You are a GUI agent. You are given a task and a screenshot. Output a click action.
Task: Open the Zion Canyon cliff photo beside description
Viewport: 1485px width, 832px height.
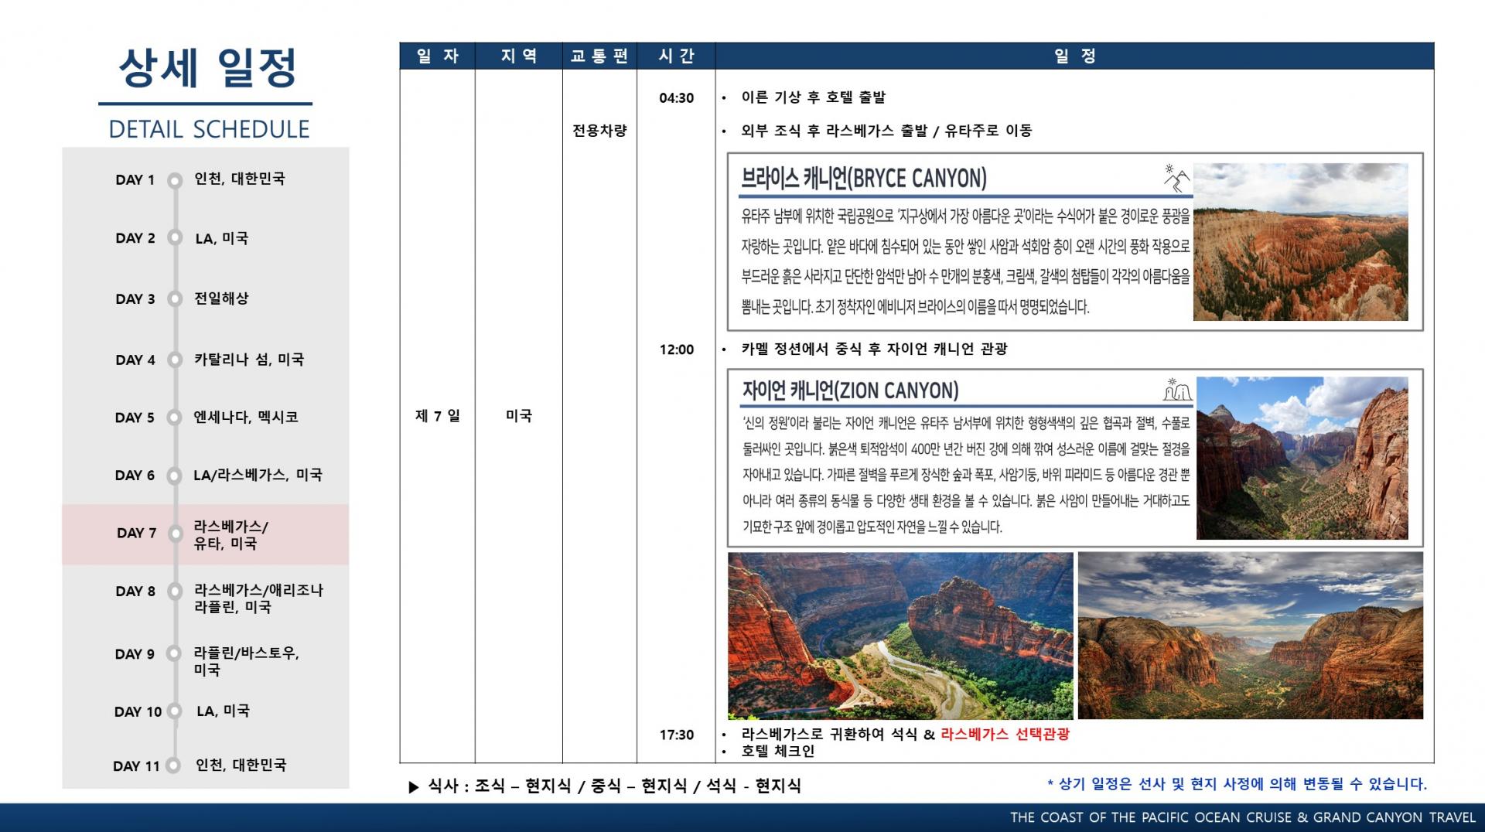point(1302,458)
